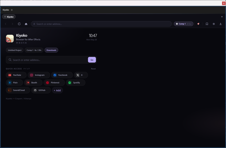Open the YouTube quick access shortcut

(x=16, y=75)
